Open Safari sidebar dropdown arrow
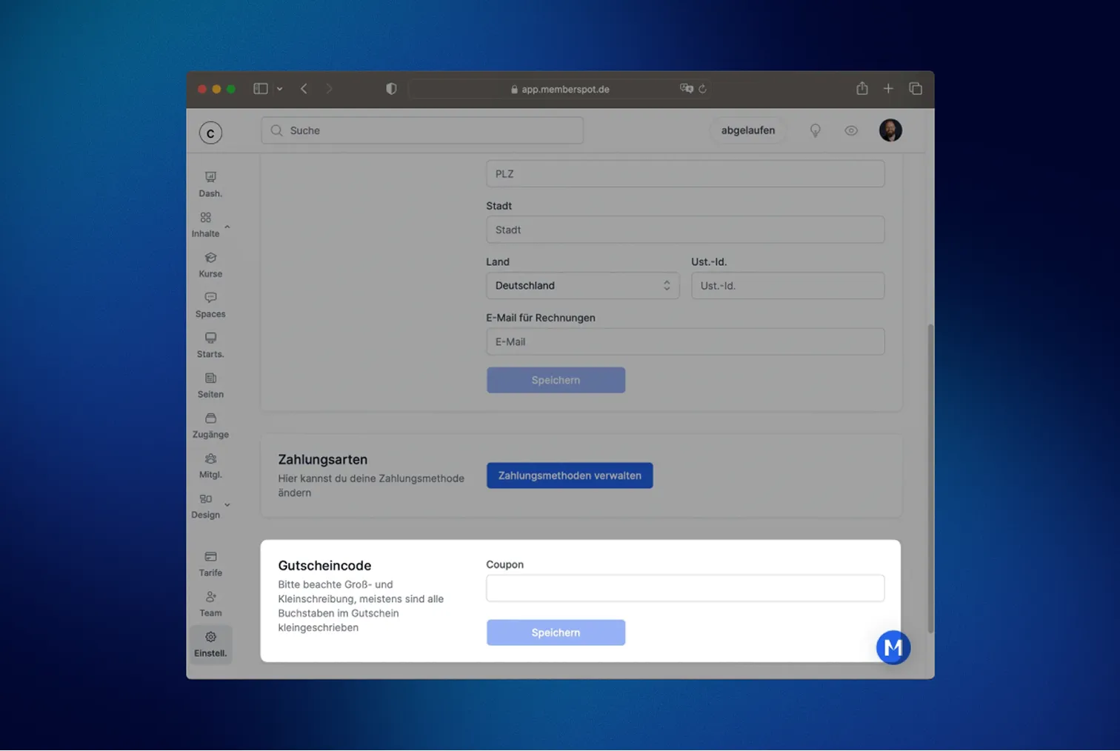The width and height of the screenshot is (1120, 751). 279,89
